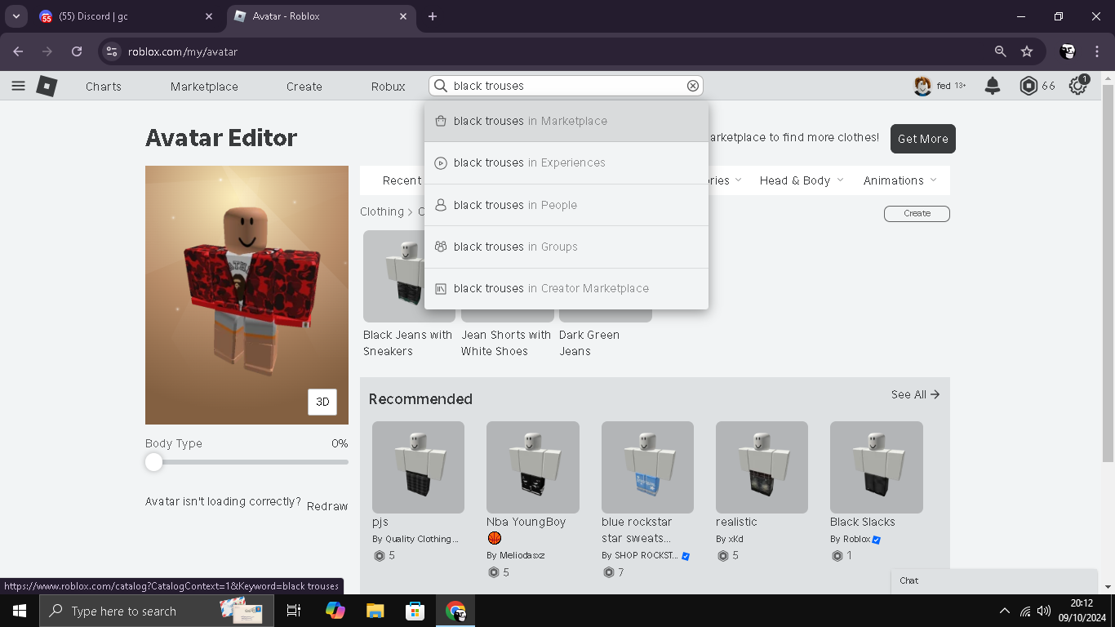Select black trouses in Marketplace suggestion

click(x=566, y=121)
